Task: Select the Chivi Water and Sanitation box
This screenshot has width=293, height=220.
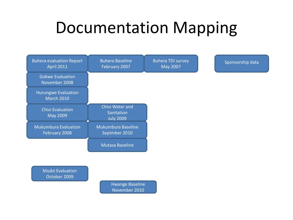Action: tap(117, 112)
